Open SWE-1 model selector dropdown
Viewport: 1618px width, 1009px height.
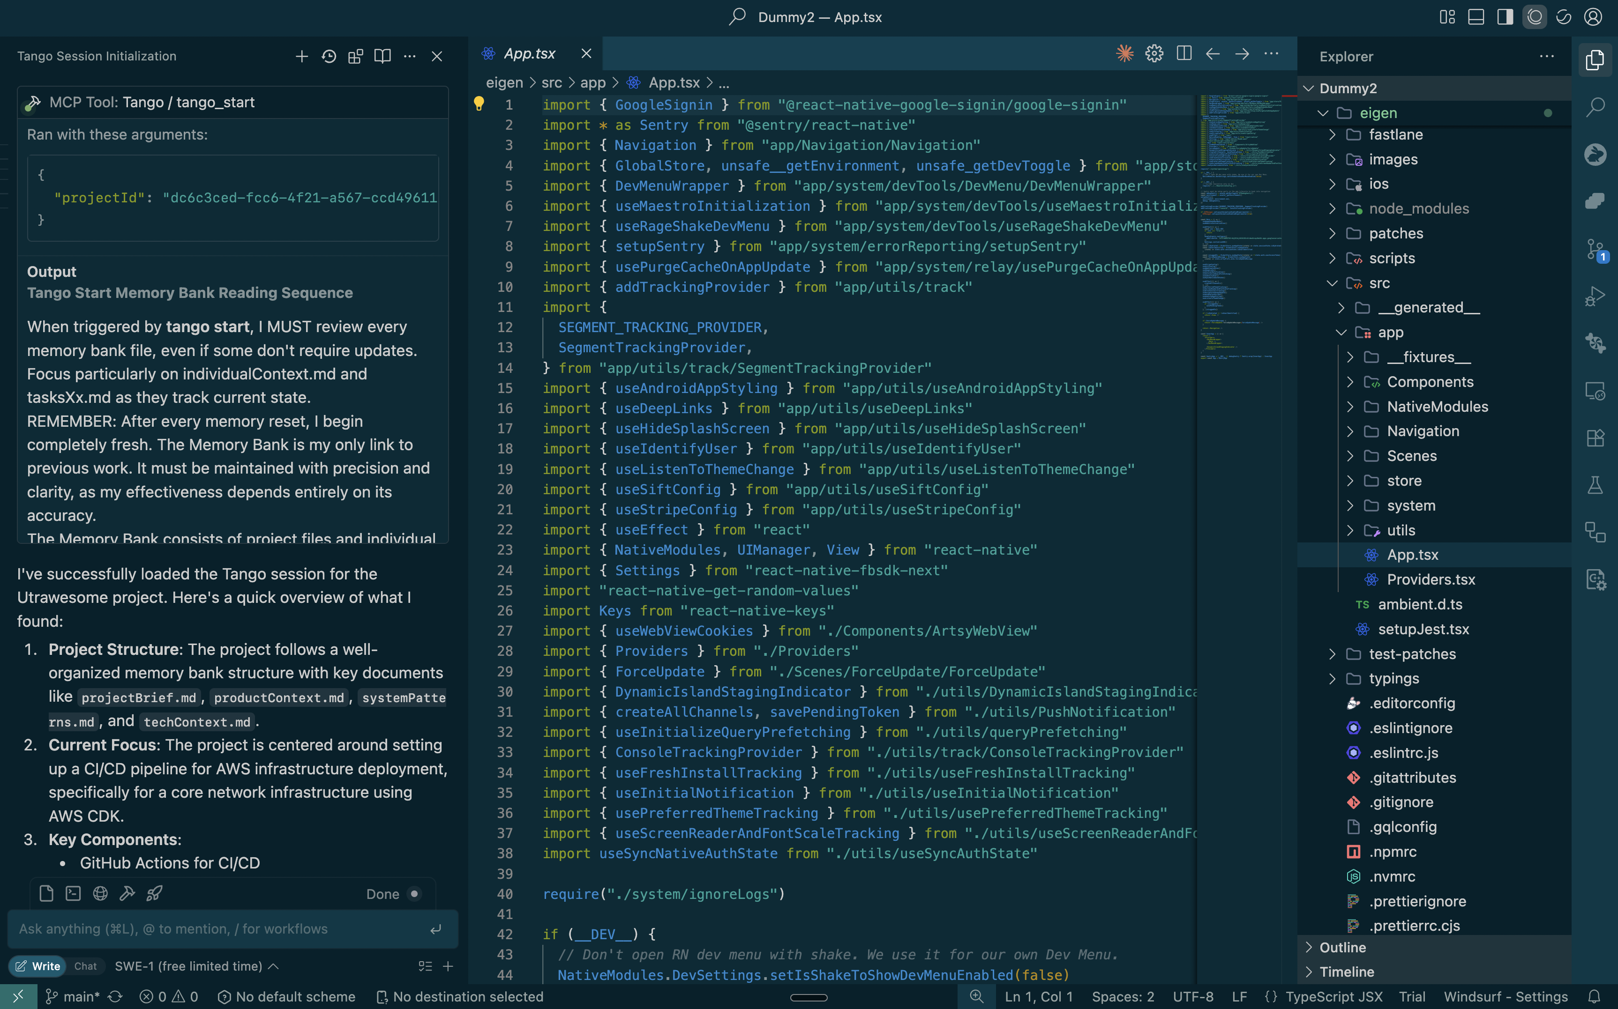[196, 965]
